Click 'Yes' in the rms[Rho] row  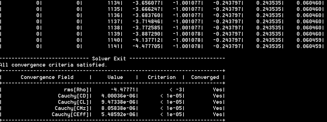click(217, 90)
